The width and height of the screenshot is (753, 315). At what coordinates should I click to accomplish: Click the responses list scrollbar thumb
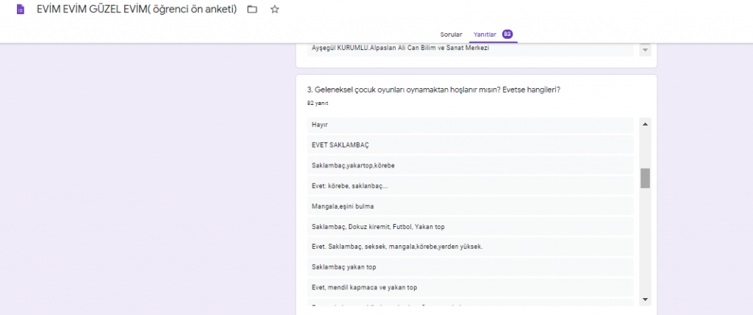tap(645, 178)
